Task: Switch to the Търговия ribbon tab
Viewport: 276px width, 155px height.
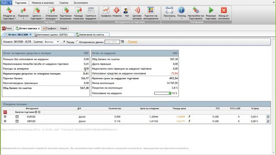Action: tap(21, 3)
